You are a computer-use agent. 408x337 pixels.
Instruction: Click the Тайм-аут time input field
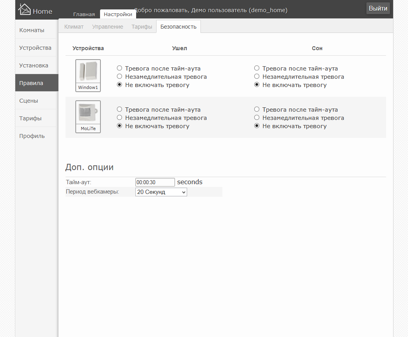pos(155,182)
